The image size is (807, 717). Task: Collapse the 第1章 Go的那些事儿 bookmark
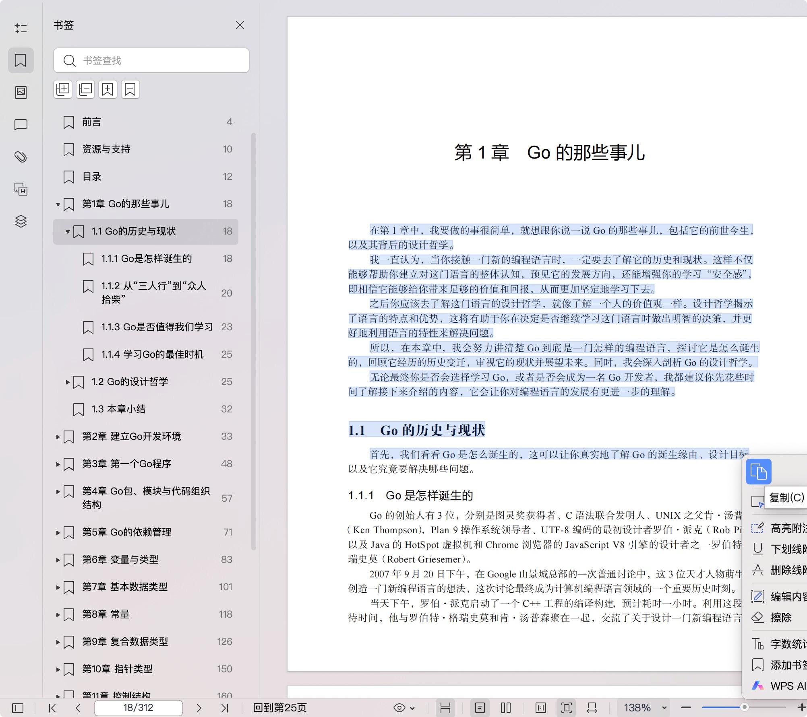click(x=58, y=204)
